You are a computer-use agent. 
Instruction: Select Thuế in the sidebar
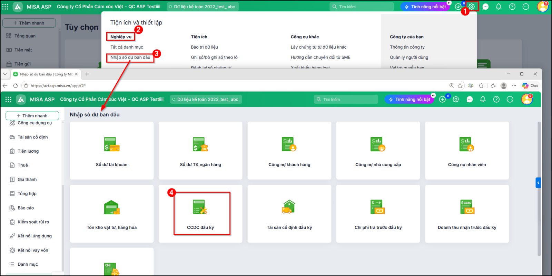tap(23, 165)
